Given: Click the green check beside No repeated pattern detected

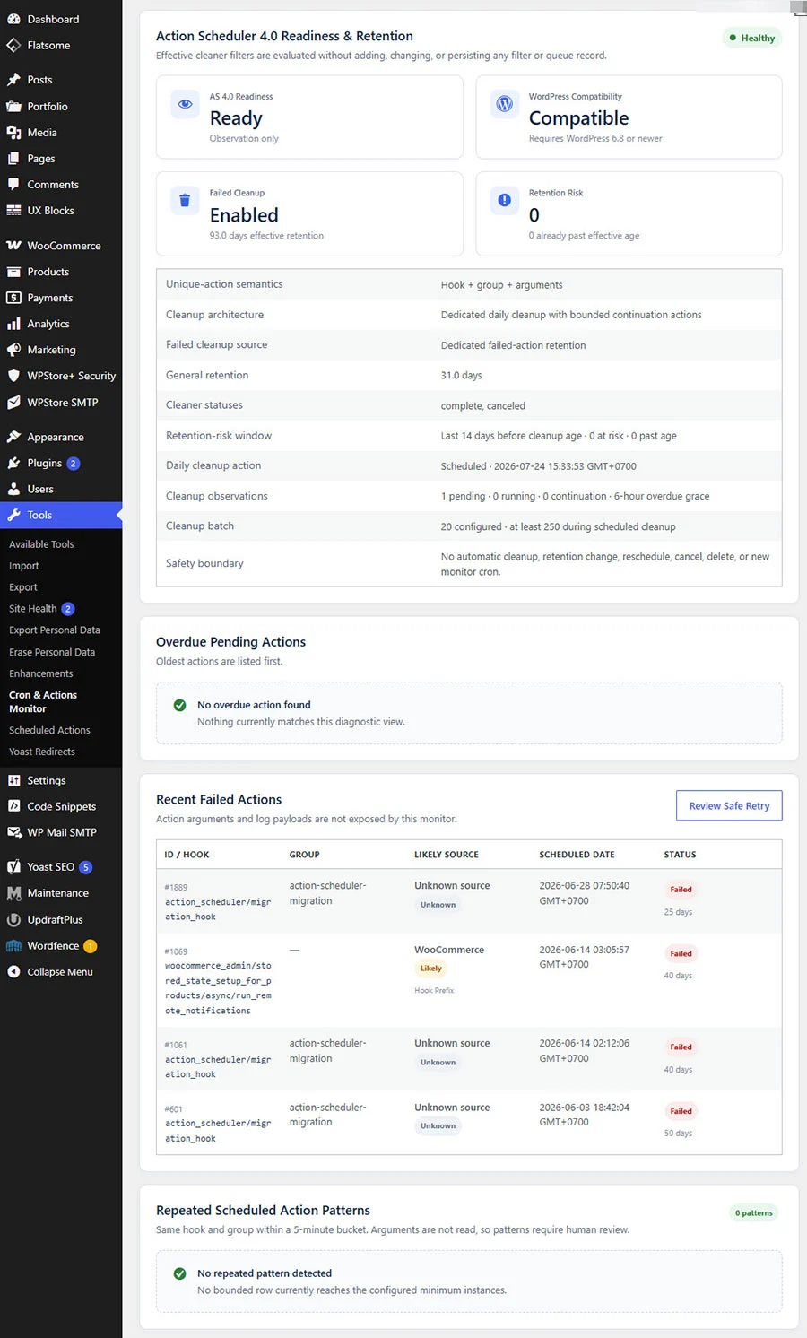Looking at the screenshot, I should coord(179,1273).
